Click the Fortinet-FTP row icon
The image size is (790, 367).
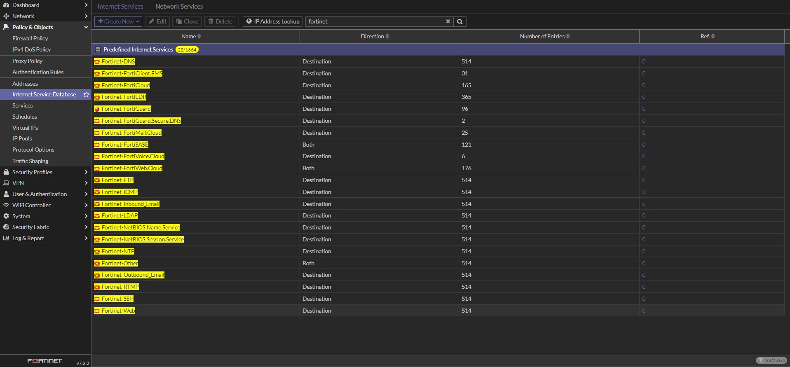click(97, 180)
